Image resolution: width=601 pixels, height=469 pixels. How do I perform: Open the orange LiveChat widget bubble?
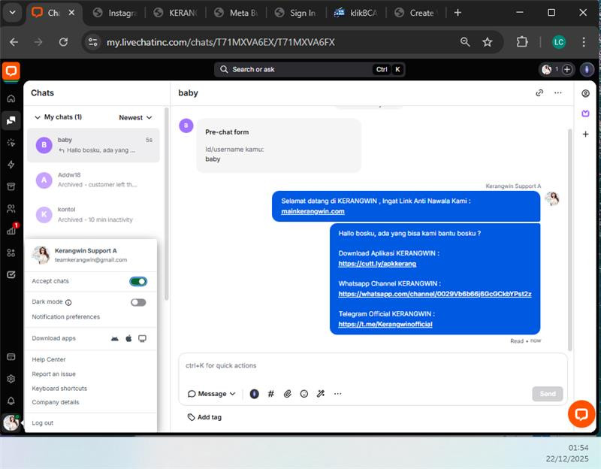[x=581, y=414]
